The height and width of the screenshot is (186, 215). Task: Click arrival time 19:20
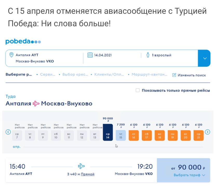pos(145,167)
